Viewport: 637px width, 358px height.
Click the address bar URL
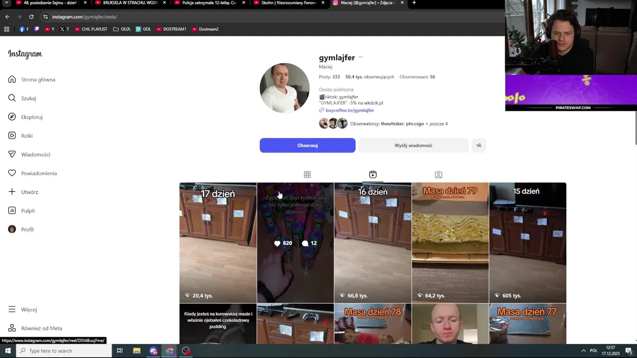[84, 17]
